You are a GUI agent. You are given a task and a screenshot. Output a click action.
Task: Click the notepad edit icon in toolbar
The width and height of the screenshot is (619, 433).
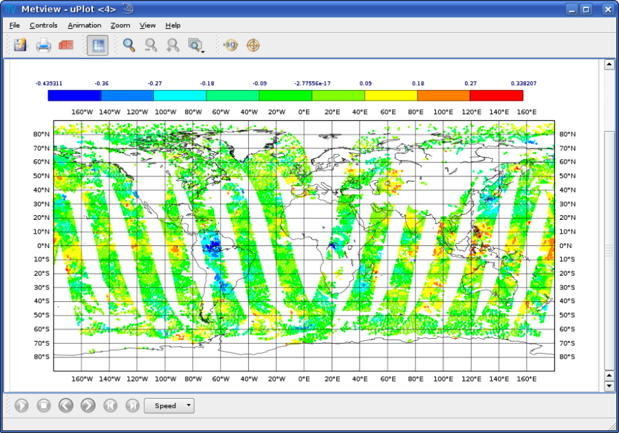[x=20, y=45]
